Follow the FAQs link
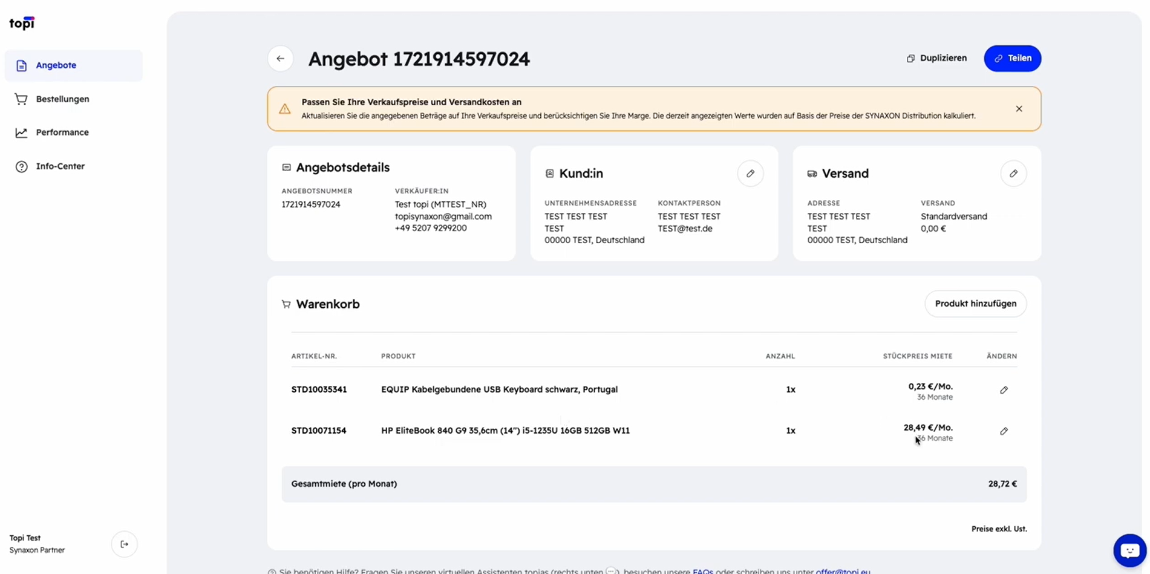 (x=702, y=571)
